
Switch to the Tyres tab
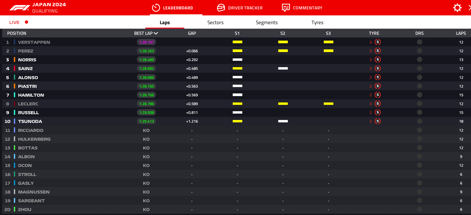317,23
